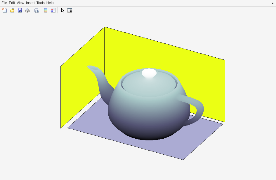Viewport: 276px width, 180px height.
Task: Insert a colorbar using the gradient icon
Action: pyautogui.click(x=46, y=10)
